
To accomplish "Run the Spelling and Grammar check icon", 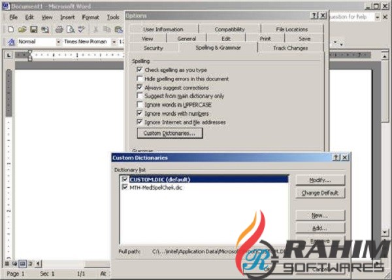I will [x=82, y=29].
